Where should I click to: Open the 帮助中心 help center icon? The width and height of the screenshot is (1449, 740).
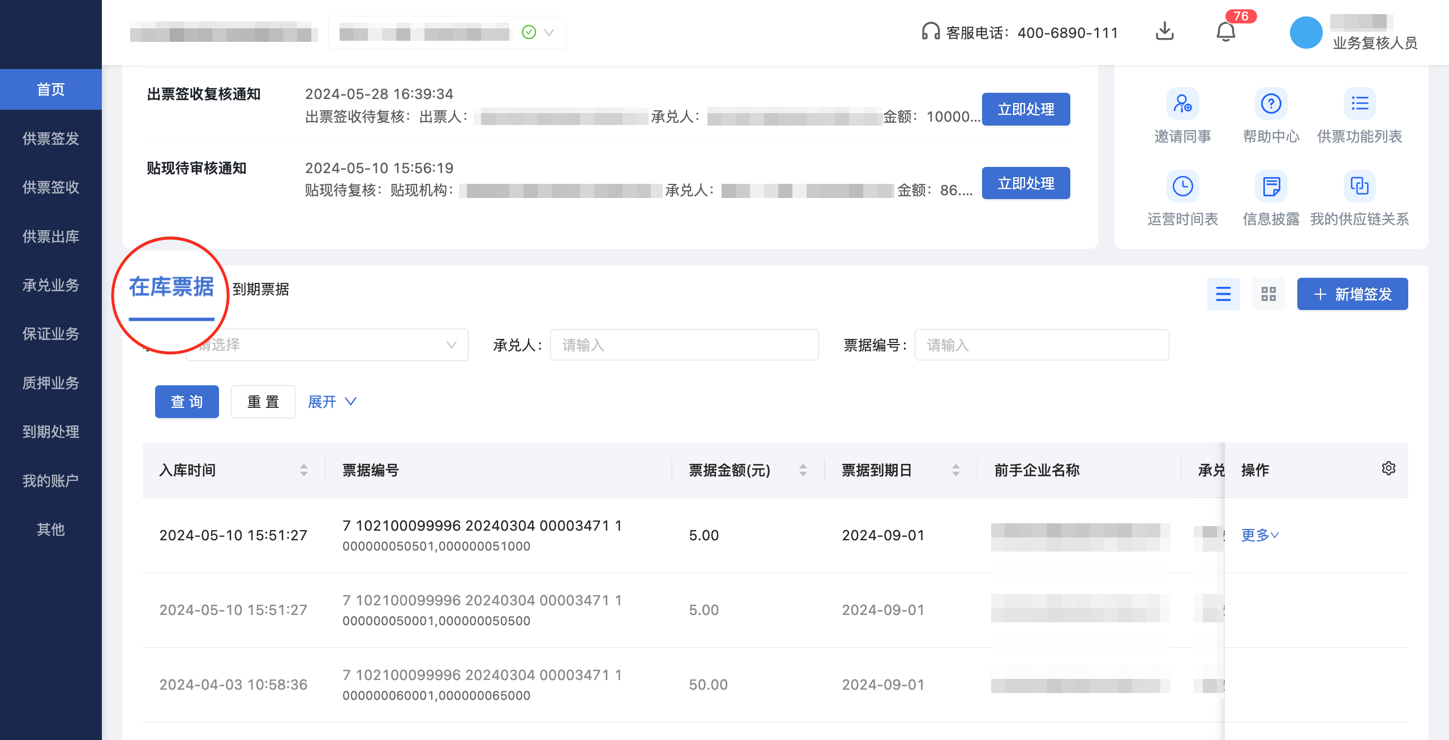coord(1270,104)
